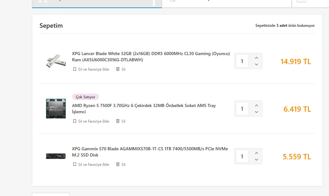The height and width of the screenshot is (196, 329).
Task: Decrease quantity of XPG Lancer Blade RAM
Action: (257, 64)
